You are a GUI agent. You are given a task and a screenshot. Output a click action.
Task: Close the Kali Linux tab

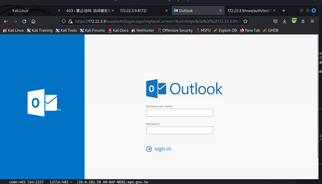coord(59,11)
